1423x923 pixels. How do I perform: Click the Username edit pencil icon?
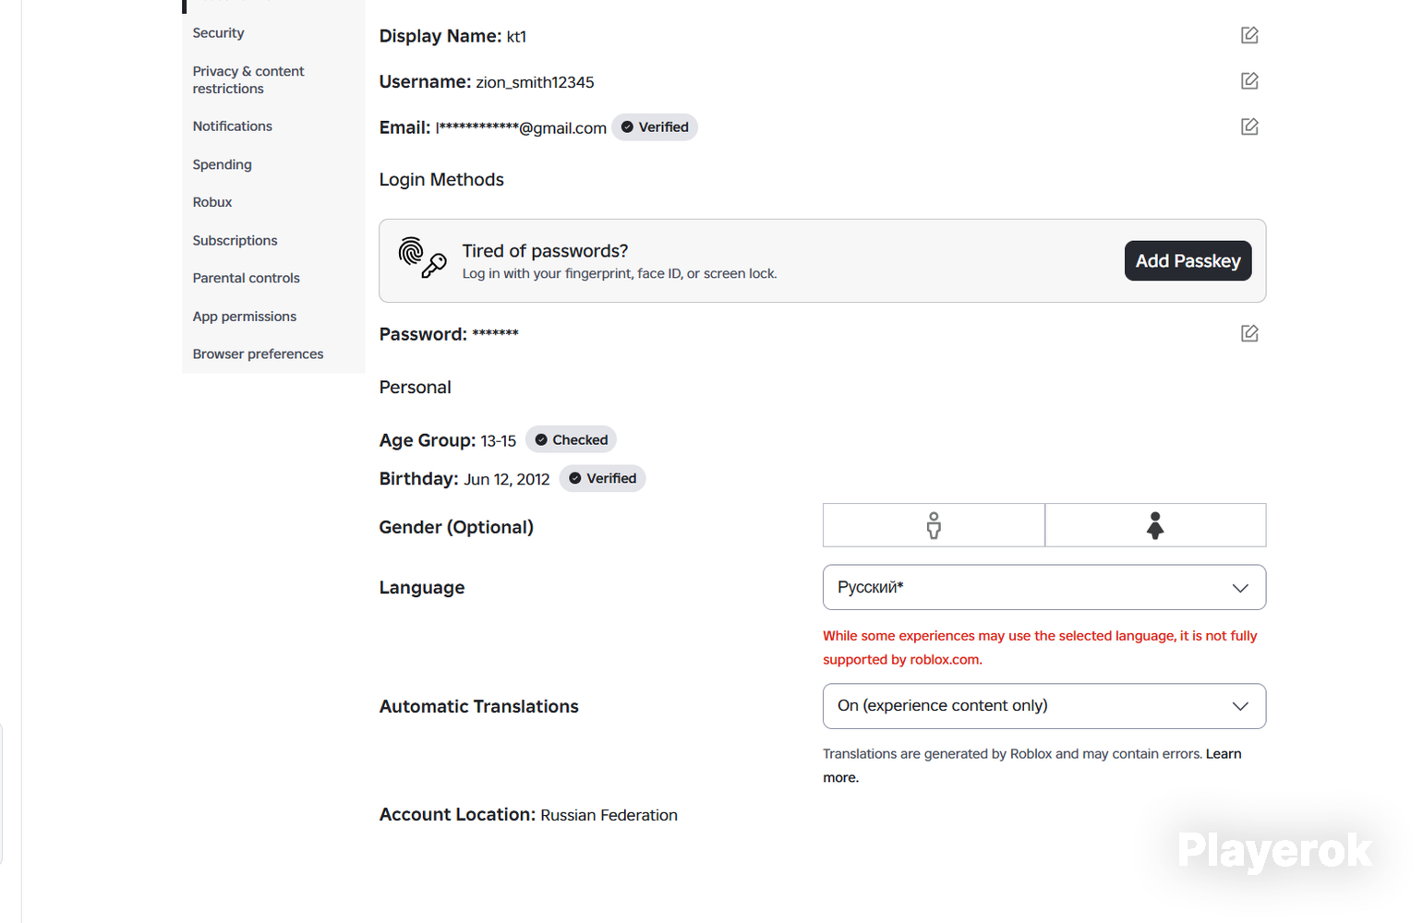pyautogui.click(x=1249, y=81)
